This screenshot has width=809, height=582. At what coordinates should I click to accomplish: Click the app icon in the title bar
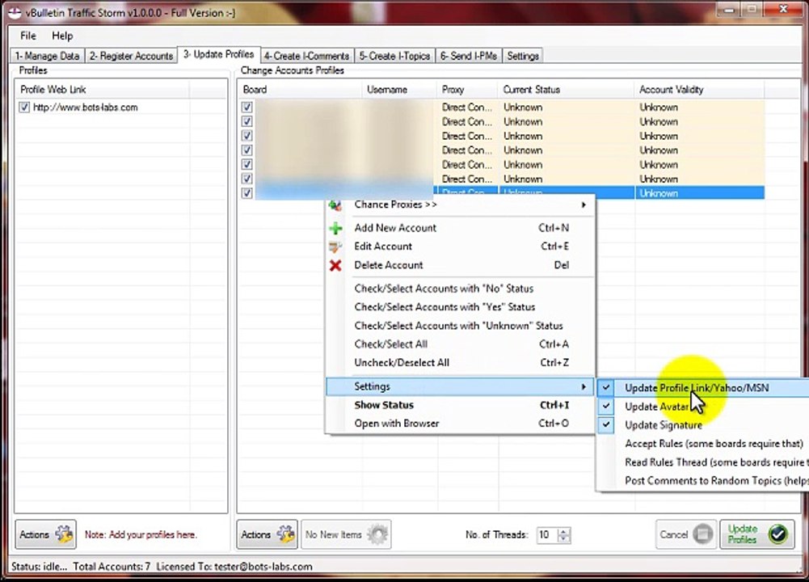pyautogui.click(x=15, y=12)
